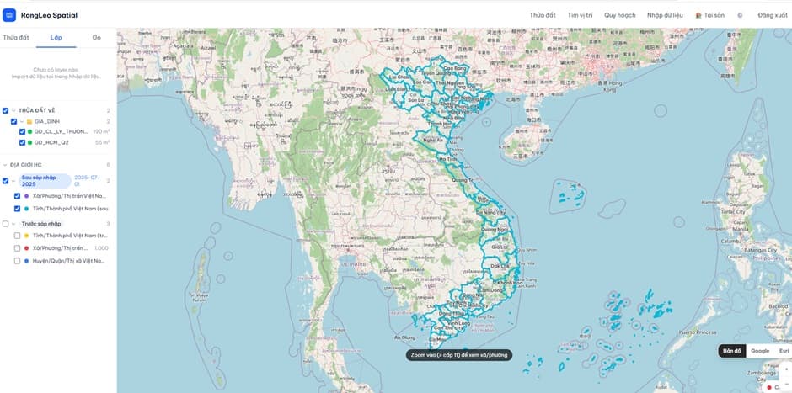Switch to the Đo sidebar tab
792x393 pixels.
(97, 38)
